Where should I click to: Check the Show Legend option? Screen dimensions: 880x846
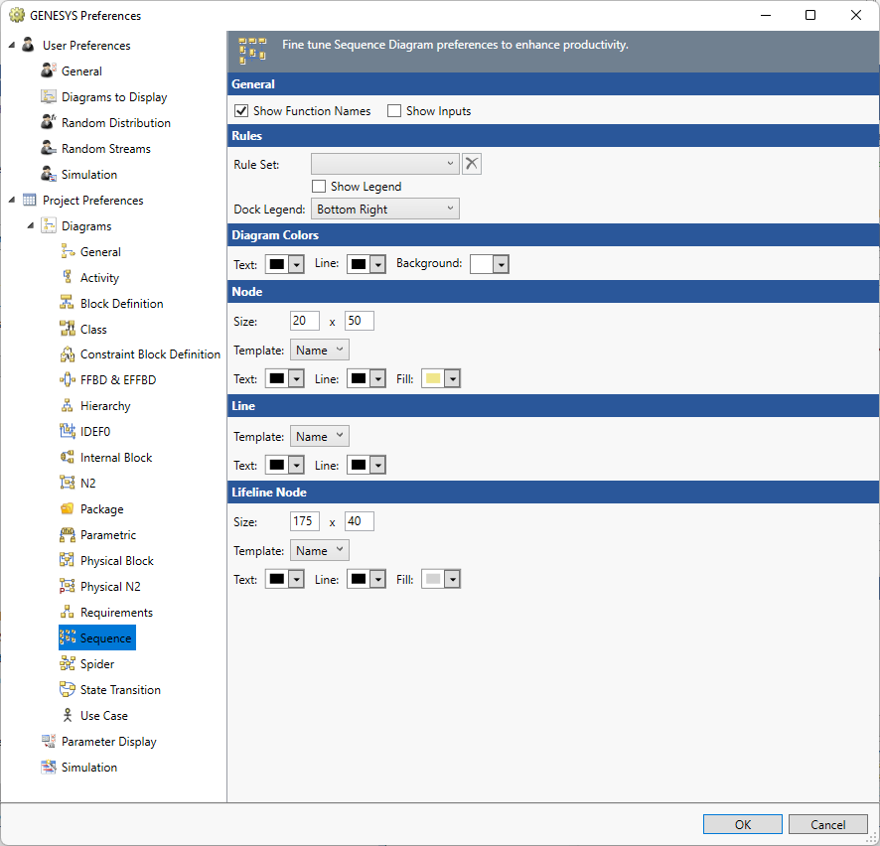click(319, 186)
